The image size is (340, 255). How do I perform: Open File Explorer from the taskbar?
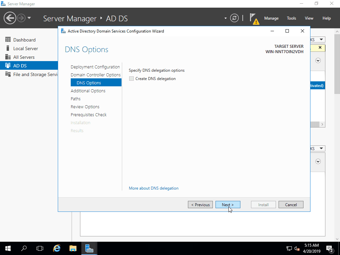pos(73,248)
